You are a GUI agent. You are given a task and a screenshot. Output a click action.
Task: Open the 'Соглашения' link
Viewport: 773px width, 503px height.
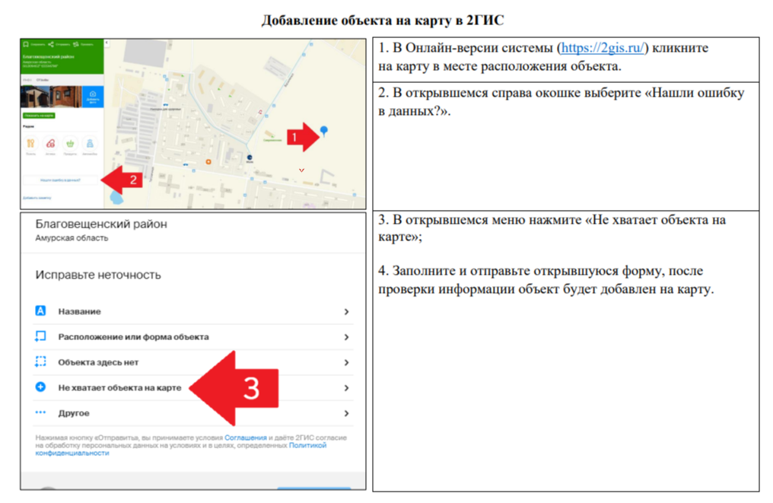point(246,438)
